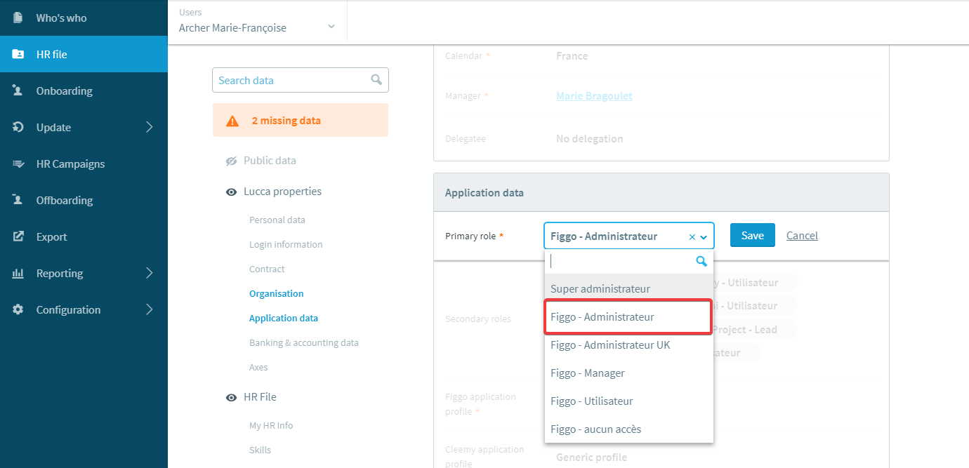The width and height of the screenshot is (969, 468).
Task: Open HR Campaigns in the sidebar
Action: pyautogui.click(x=84, y=163)
